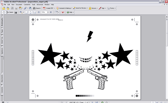Toggle the Fit Width view button
This screenshot has height=103, width=168.
point(35,12)
